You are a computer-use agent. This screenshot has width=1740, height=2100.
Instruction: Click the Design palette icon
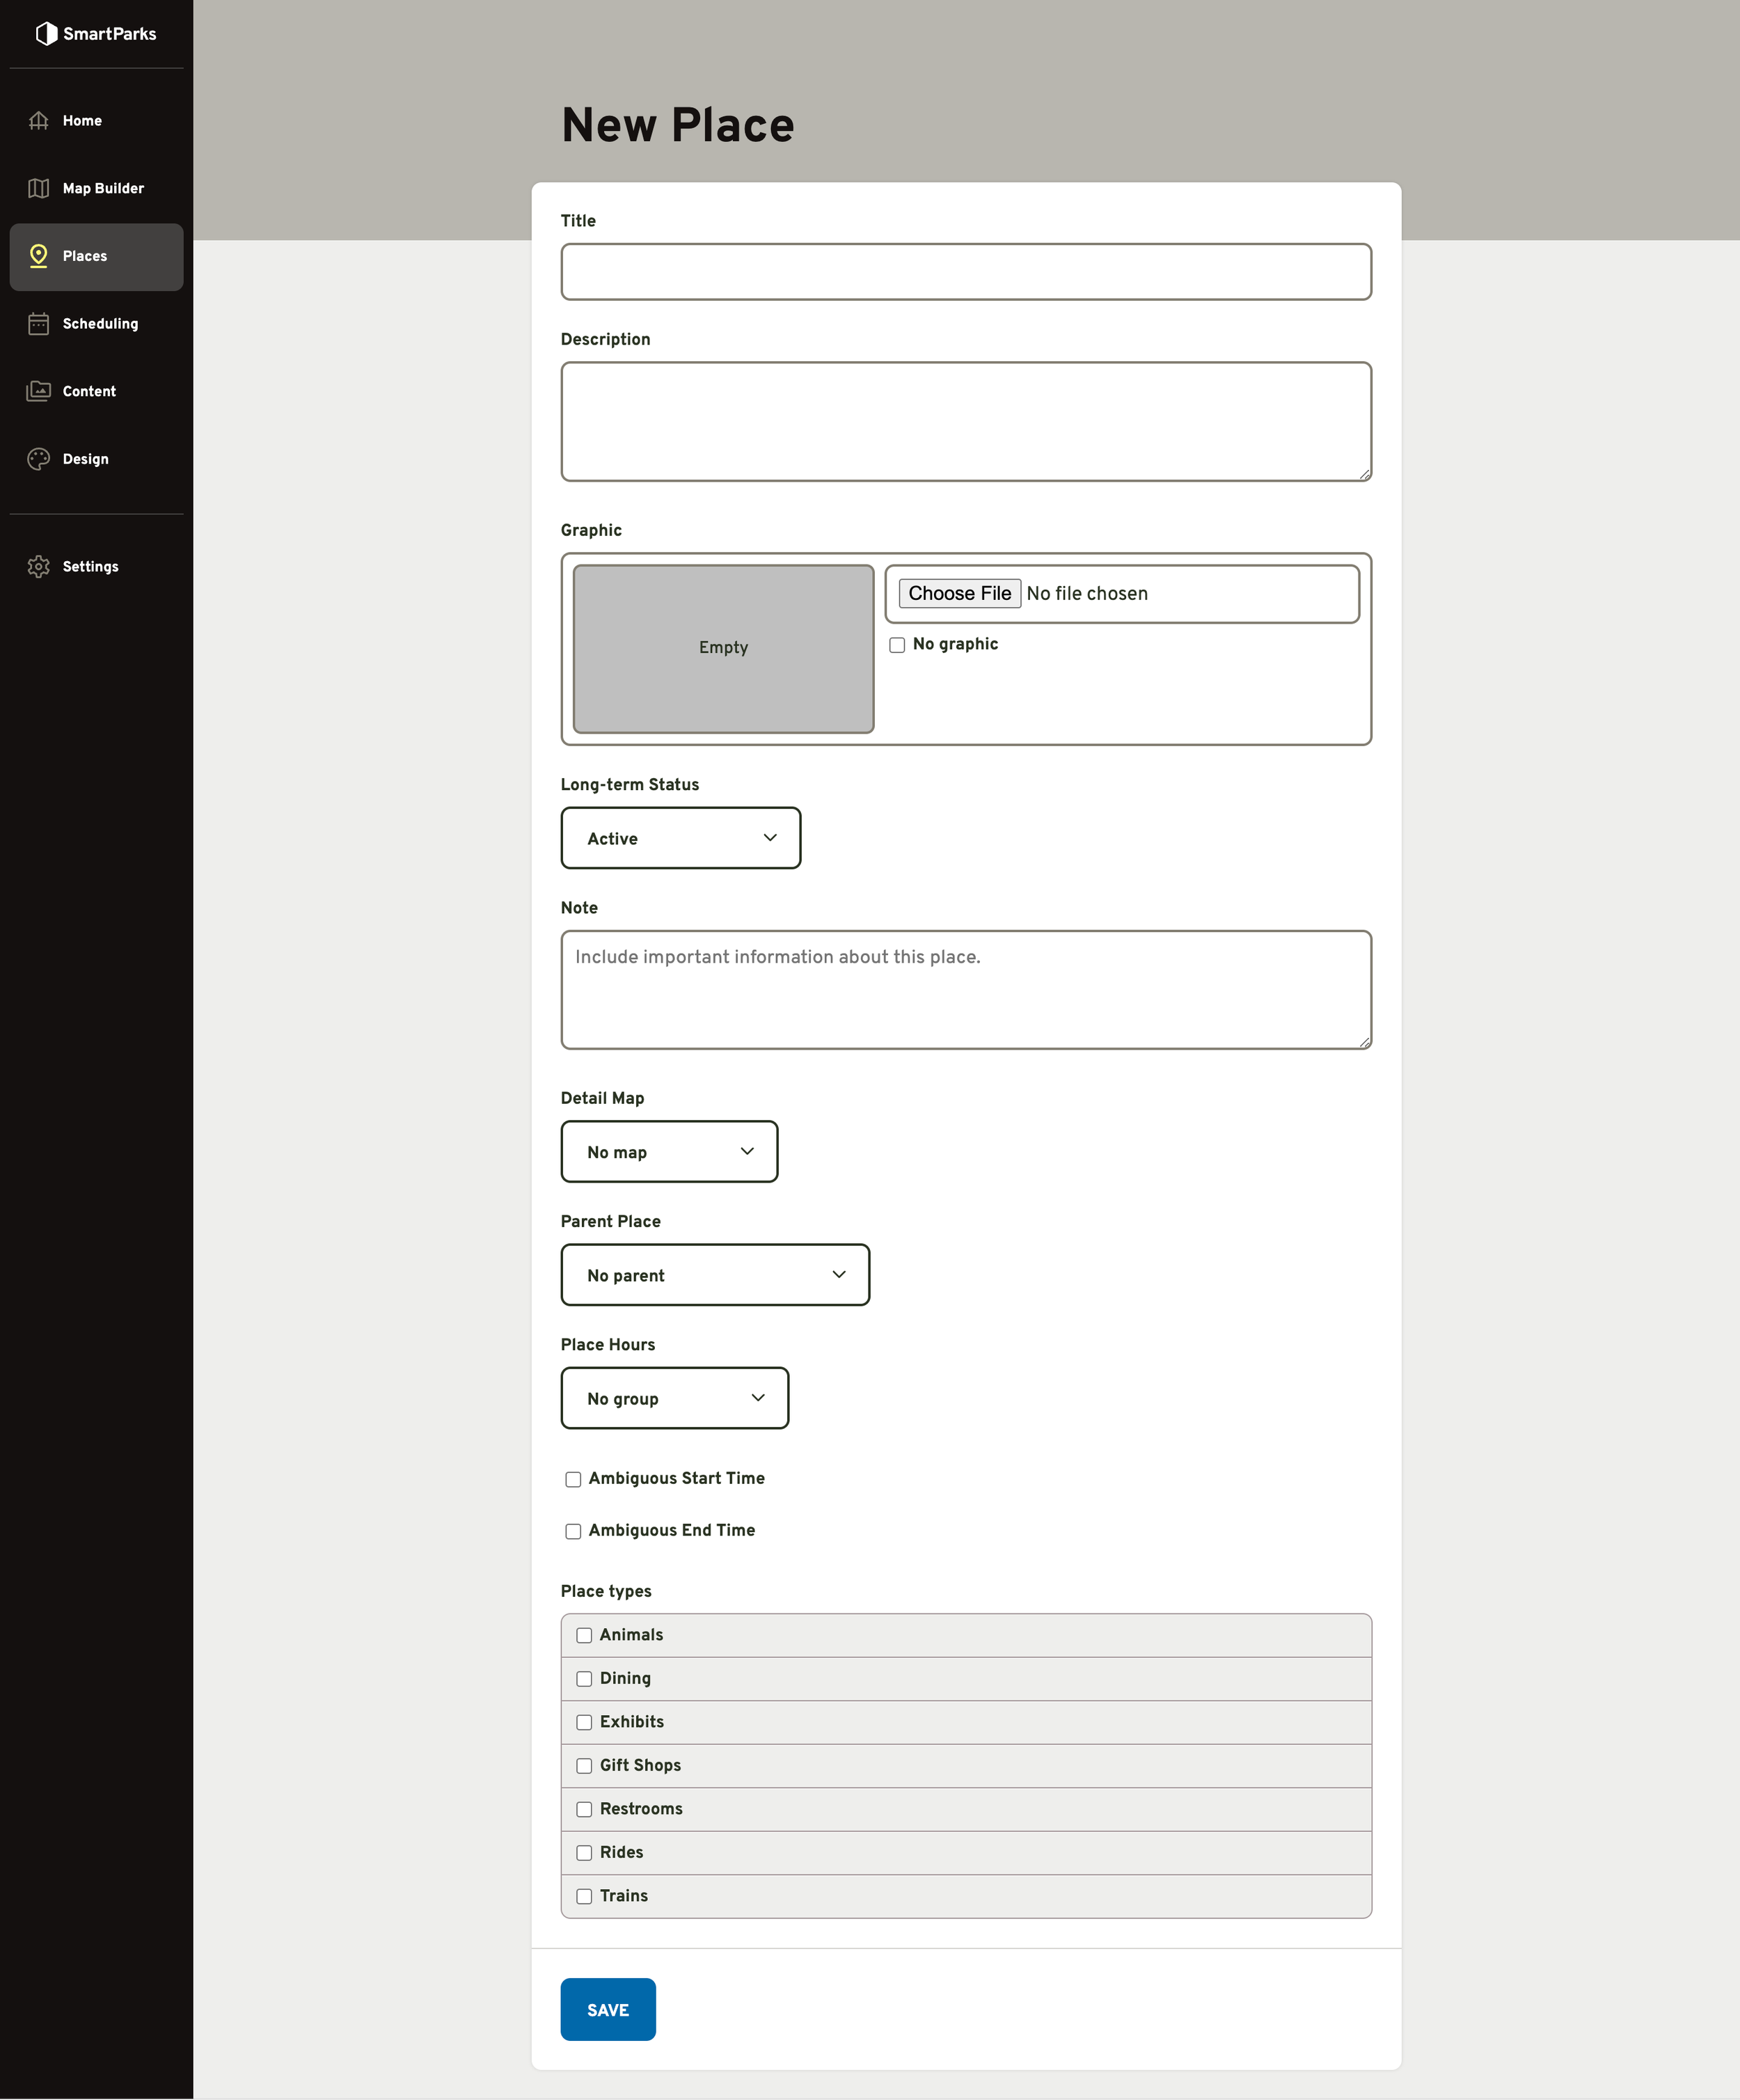tap(39, 459)
